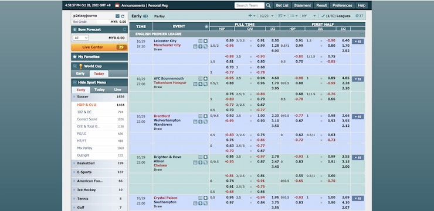The image size is (434, 211).
Task: Open the Help button
Action: coord(361,5)
